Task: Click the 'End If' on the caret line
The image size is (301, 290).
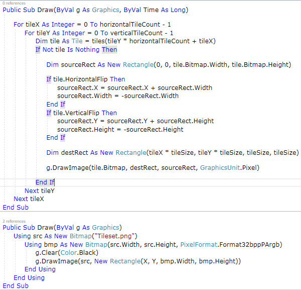Action: [45, 182]
